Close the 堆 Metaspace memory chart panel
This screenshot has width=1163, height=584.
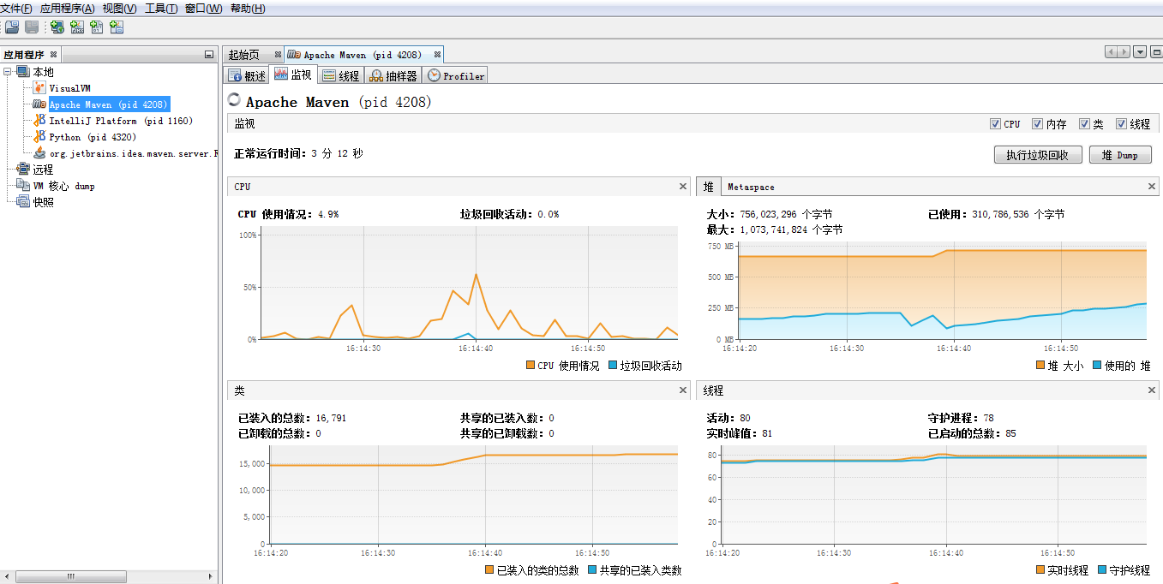click(x=1152, y=186)
